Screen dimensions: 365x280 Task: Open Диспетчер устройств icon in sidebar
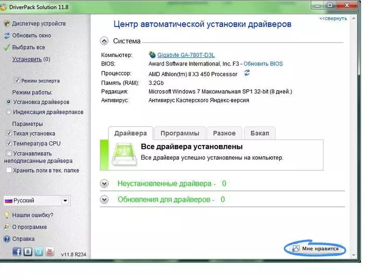pos(7,23)
